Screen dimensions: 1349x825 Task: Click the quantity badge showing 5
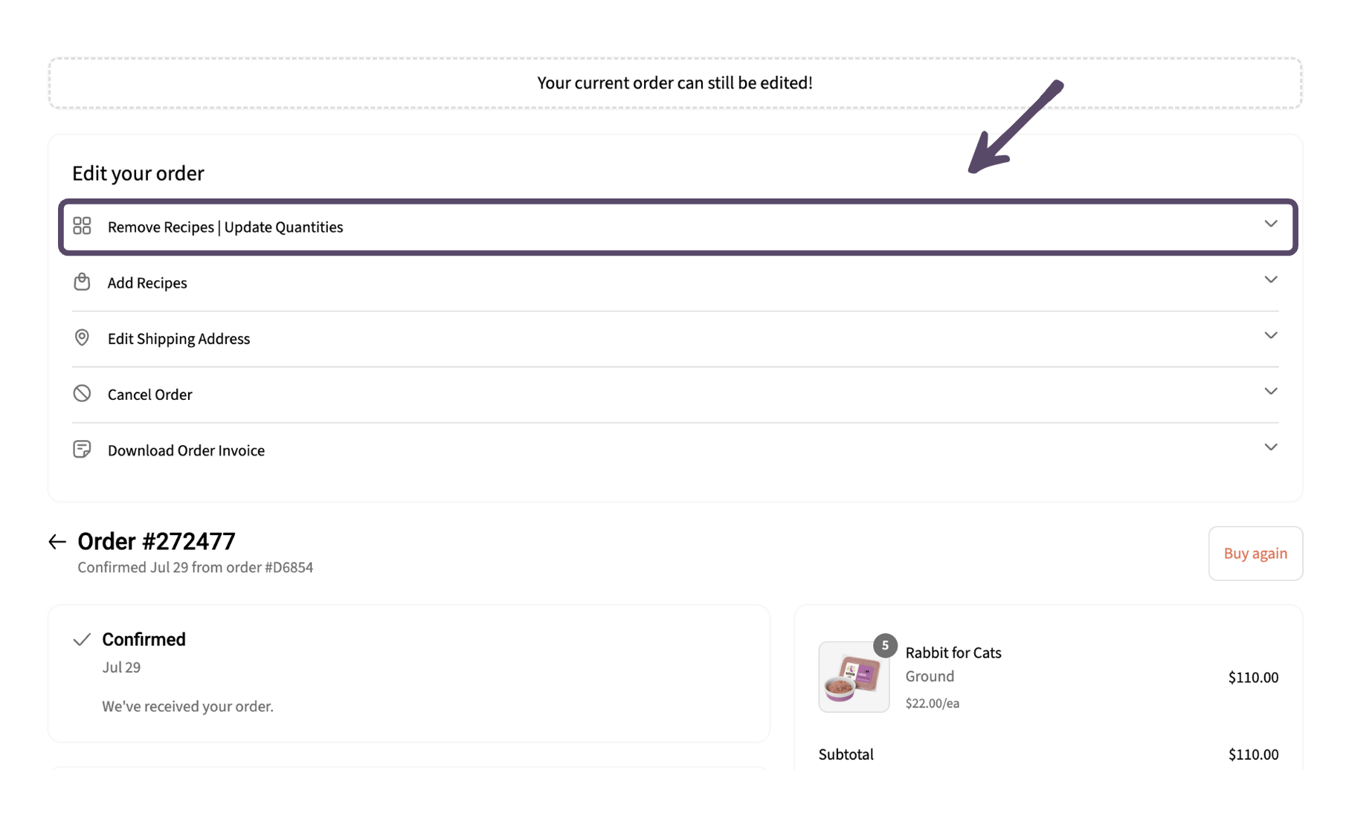tap(885, 645)
